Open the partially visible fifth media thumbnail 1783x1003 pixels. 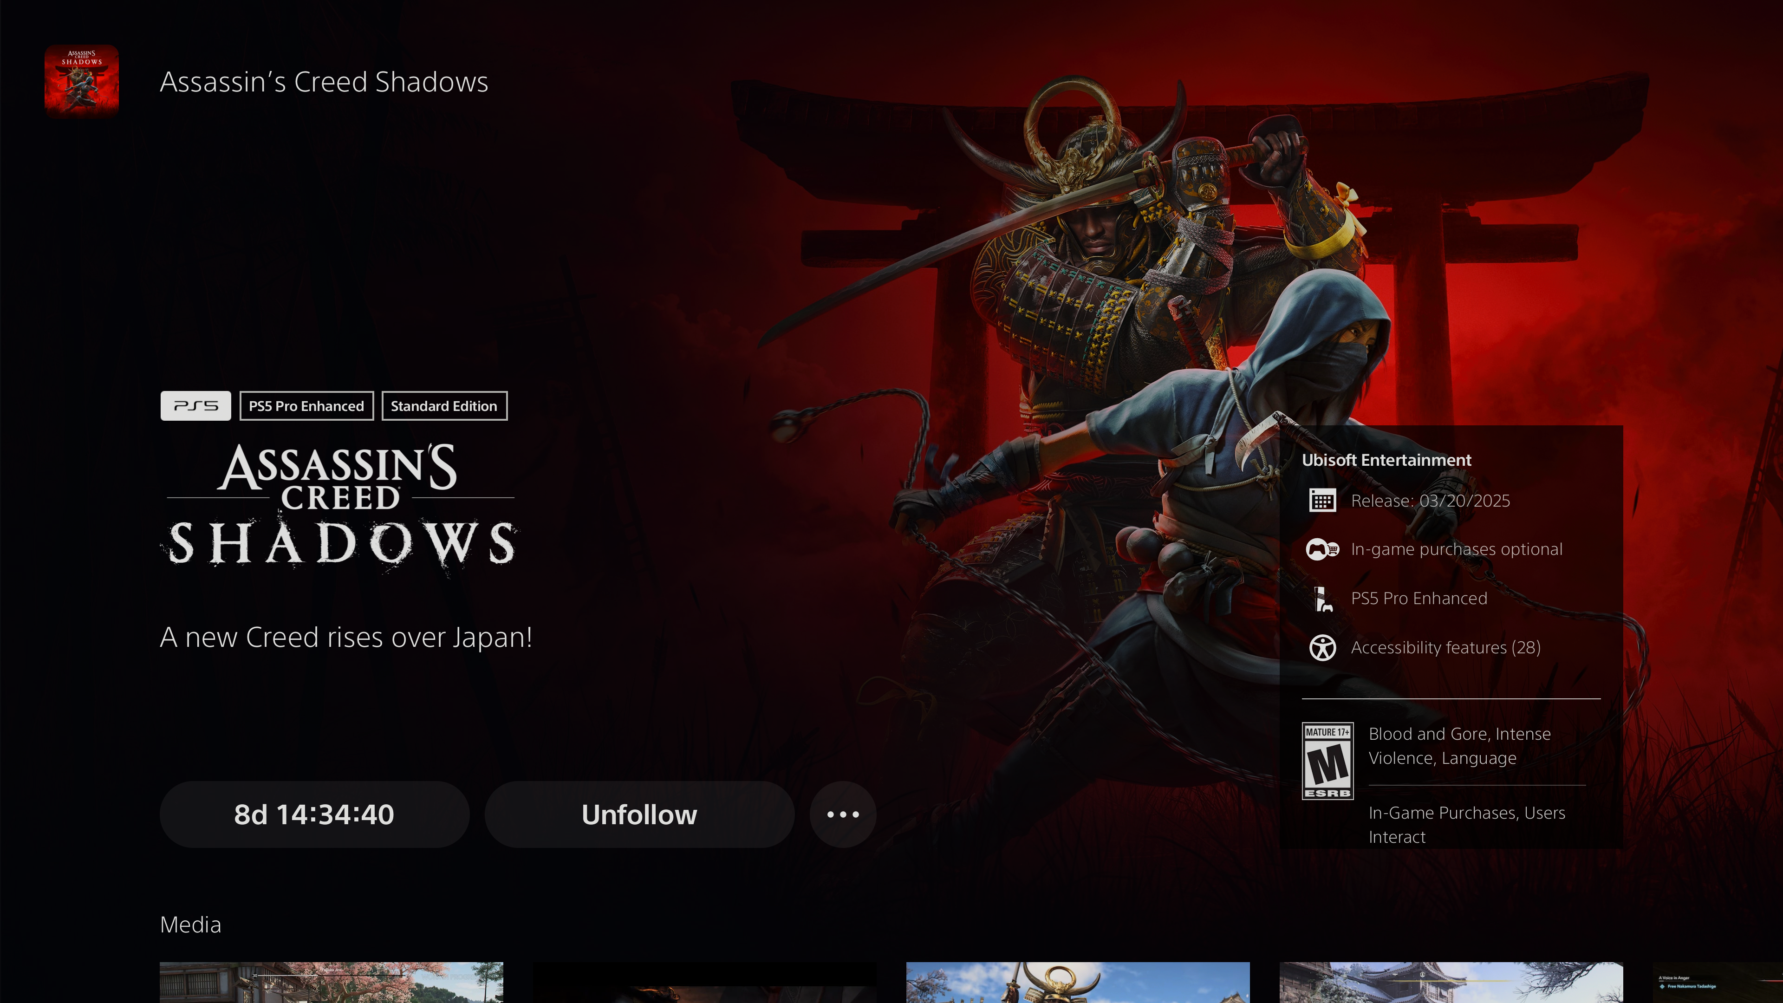[1717, 982]
